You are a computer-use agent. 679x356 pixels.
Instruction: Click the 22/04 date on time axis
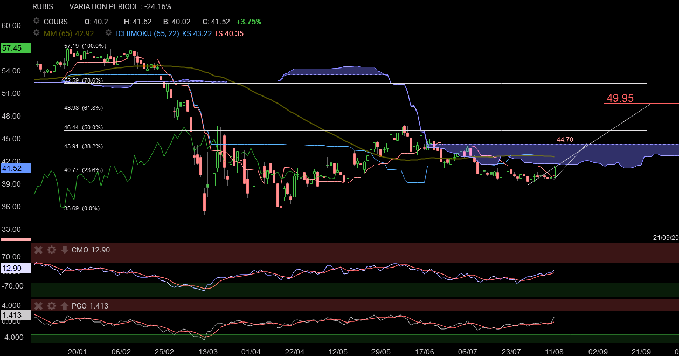(x=294, y=351)
